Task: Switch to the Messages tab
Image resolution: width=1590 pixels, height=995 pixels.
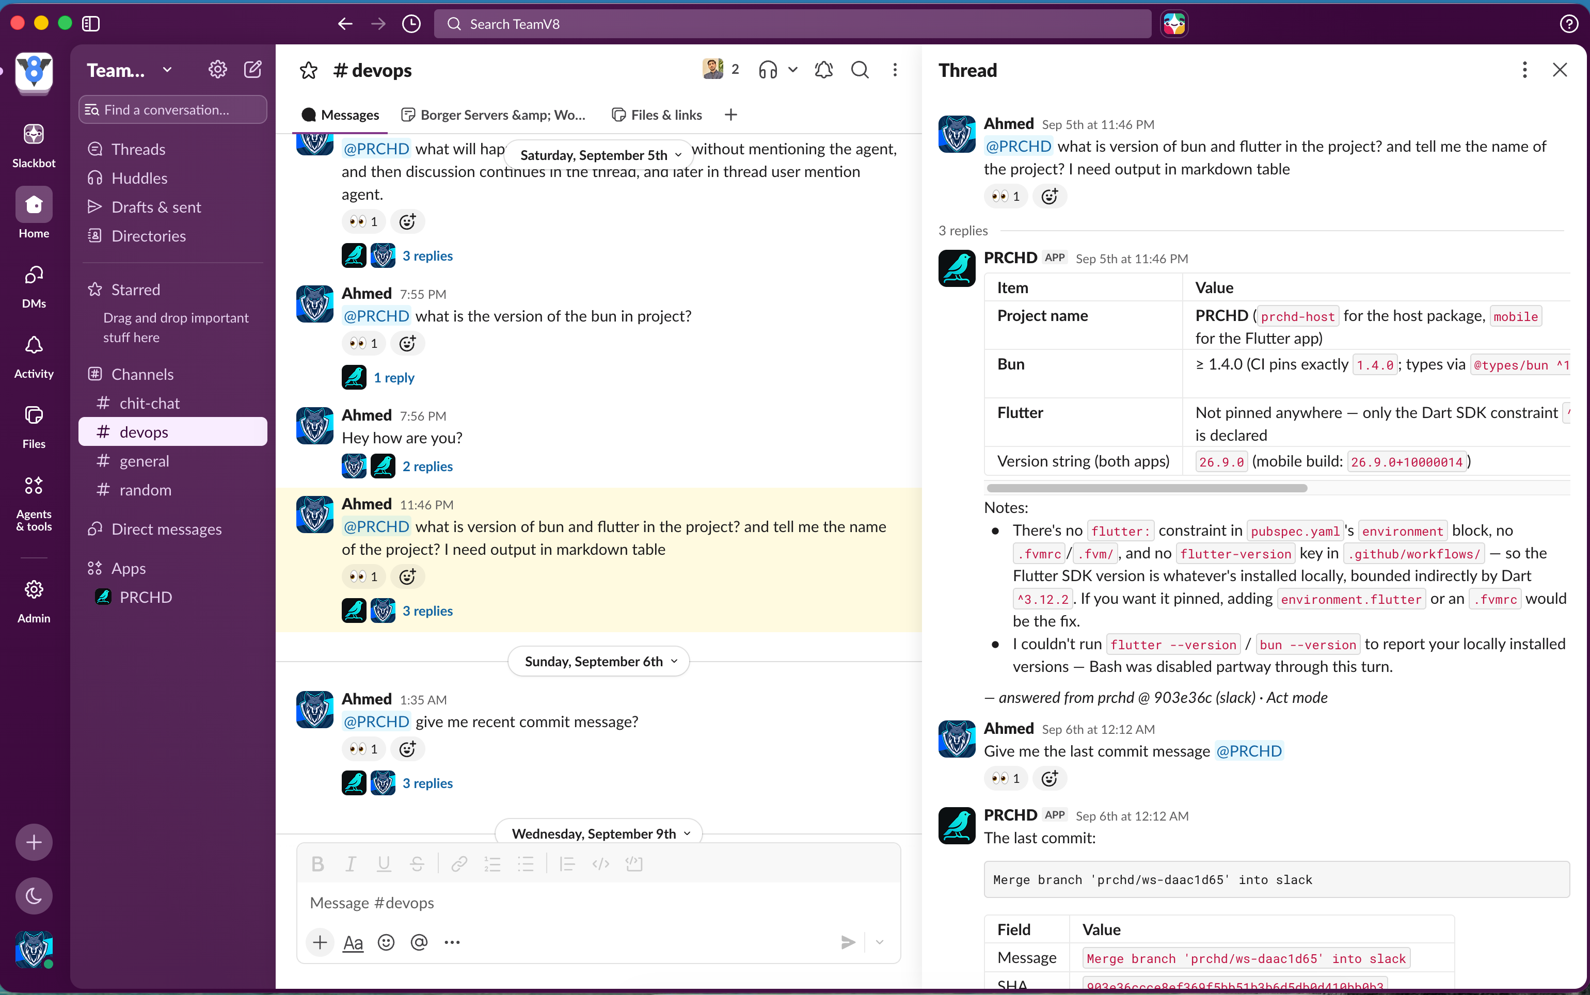Action: pyautogui.click(x=340, y=115)
